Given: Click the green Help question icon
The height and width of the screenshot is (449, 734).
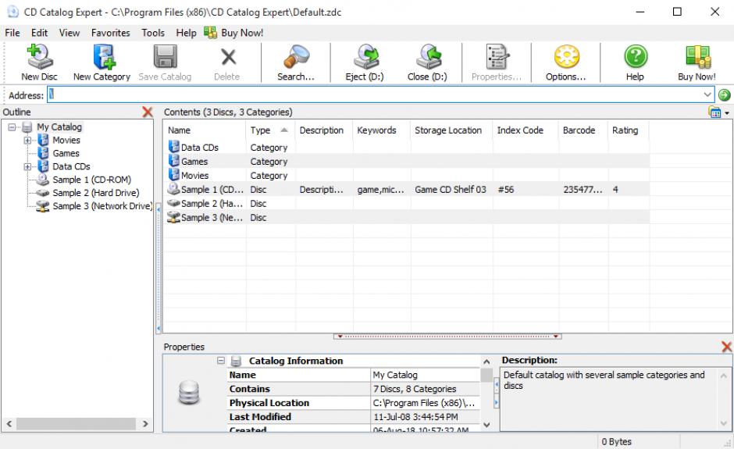Looking at the screenshot, I should [x=636, y=57].
